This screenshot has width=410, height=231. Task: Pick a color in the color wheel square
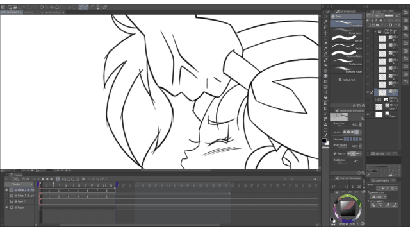[347, 209]
